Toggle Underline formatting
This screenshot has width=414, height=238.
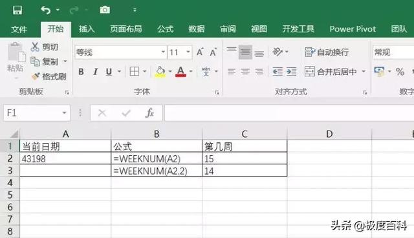(x=109, y=72)
